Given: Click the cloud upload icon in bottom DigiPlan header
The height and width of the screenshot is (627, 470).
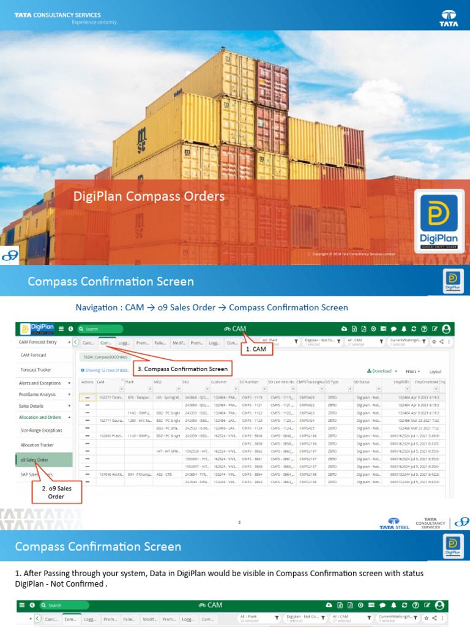Looking at the screenshot, I should click(329, 605).
